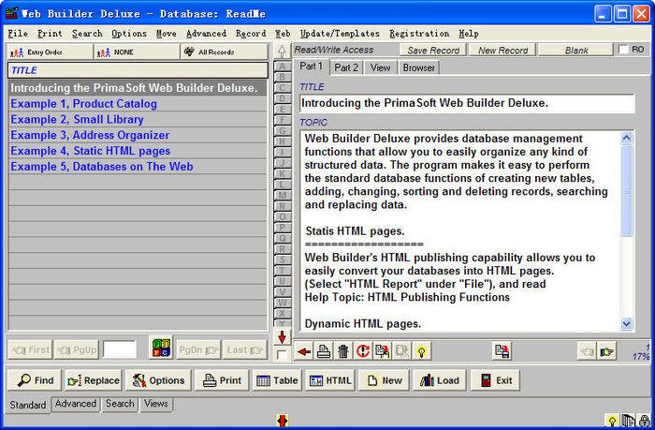Open the Help menu
Screen dimensions: 655x430
tap(469, 34)
